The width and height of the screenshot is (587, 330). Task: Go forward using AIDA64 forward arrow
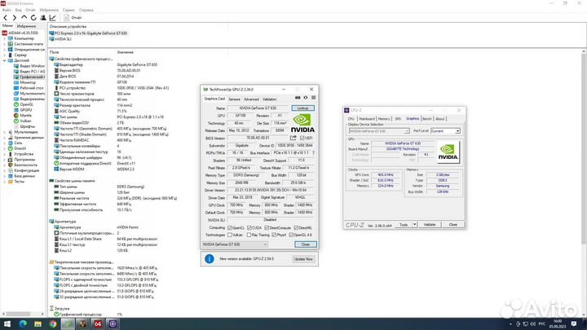tap(14, 18)
